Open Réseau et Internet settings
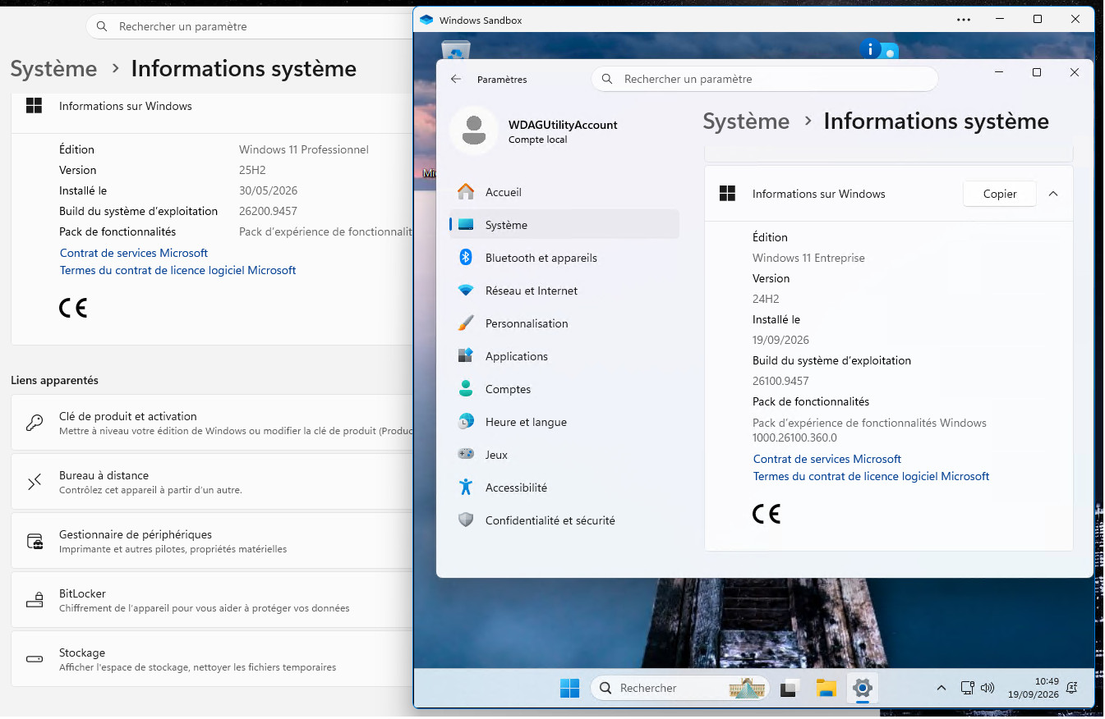 point(564,291)
